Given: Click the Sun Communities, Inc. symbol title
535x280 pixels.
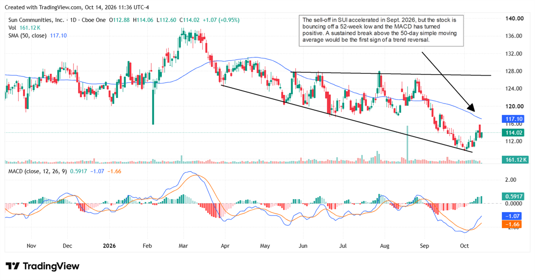Looking at the screenshot, I should [x=36, y=20].
